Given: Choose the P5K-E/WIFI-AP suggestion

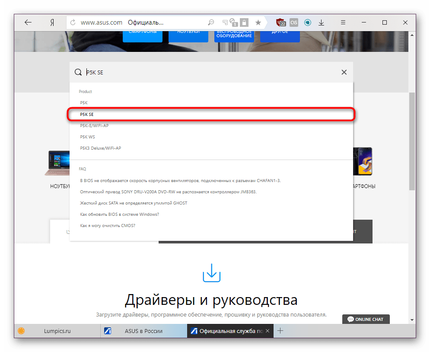Looking at the screenshot, I should pos(94,125).
